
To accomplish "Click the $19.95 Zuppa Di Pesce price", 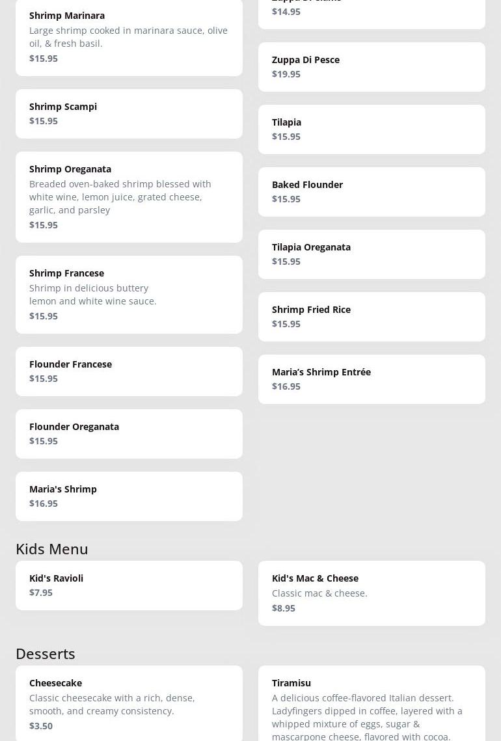I will coord(286,74).
